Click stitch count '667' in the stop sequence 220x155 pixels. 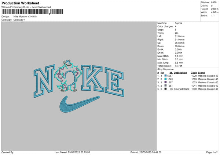[x=170, y=82]
